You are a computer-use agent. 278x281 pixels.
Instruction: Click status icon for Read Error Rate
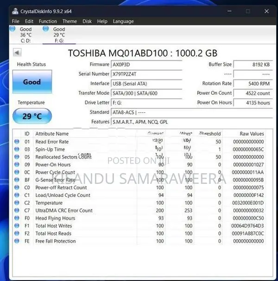[17, 141]
